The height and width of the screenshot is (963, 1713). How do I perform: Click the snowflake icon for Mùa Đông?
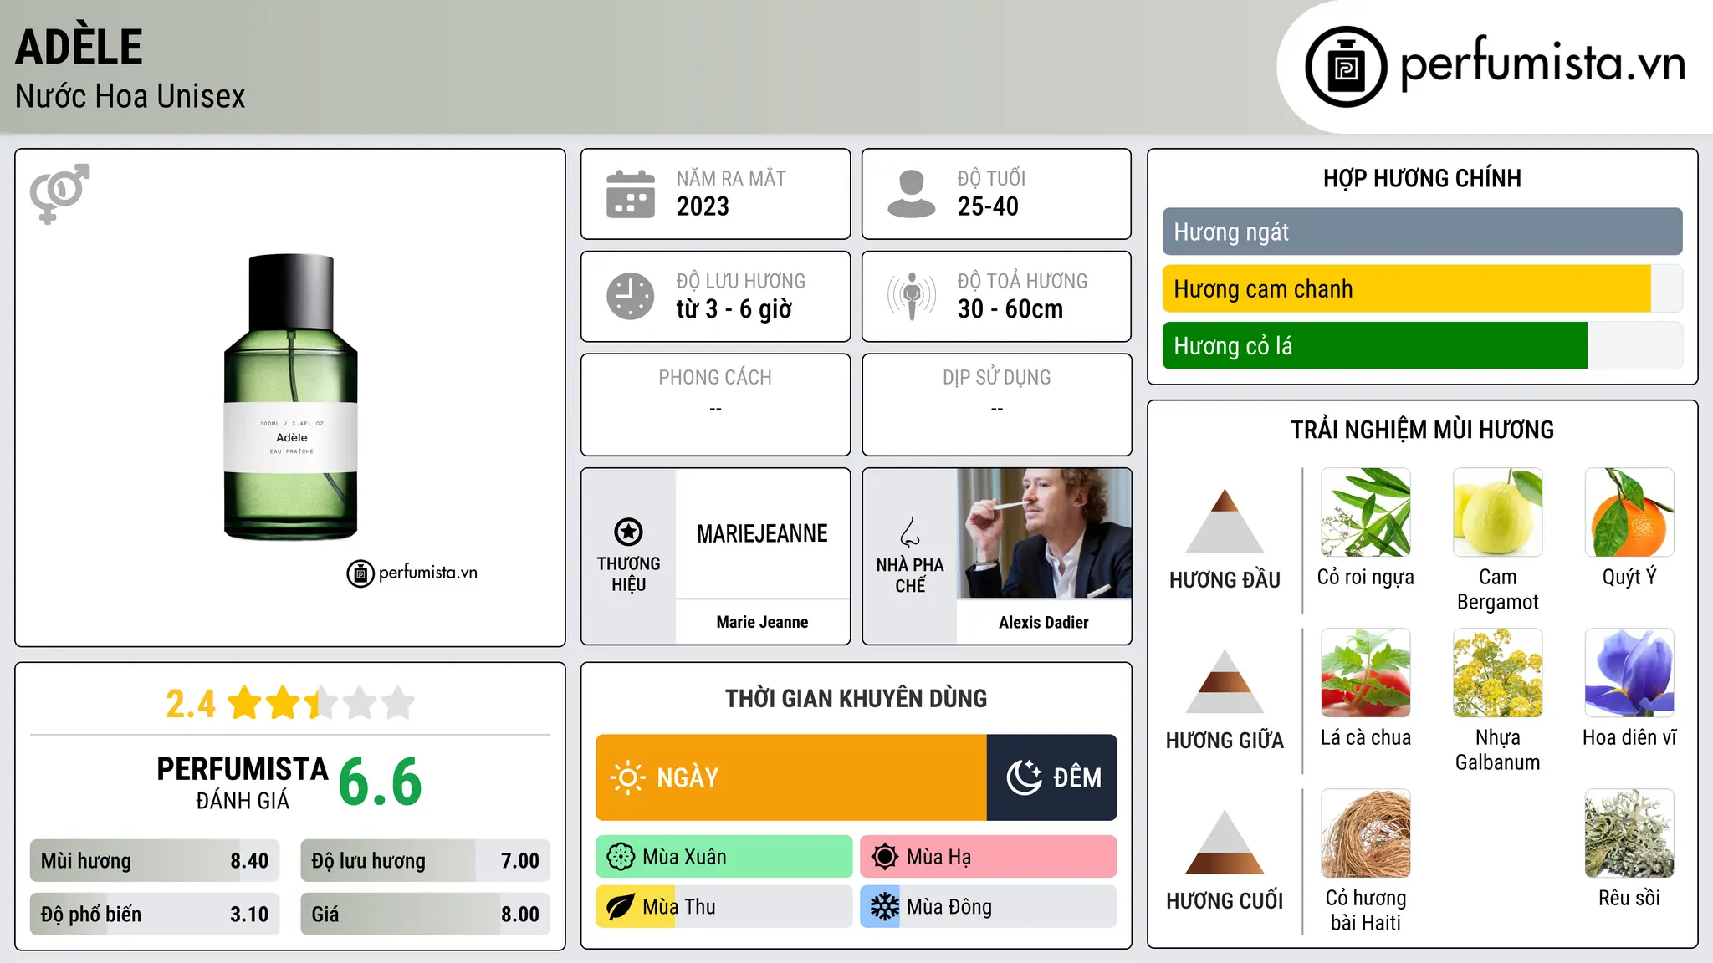885,907
